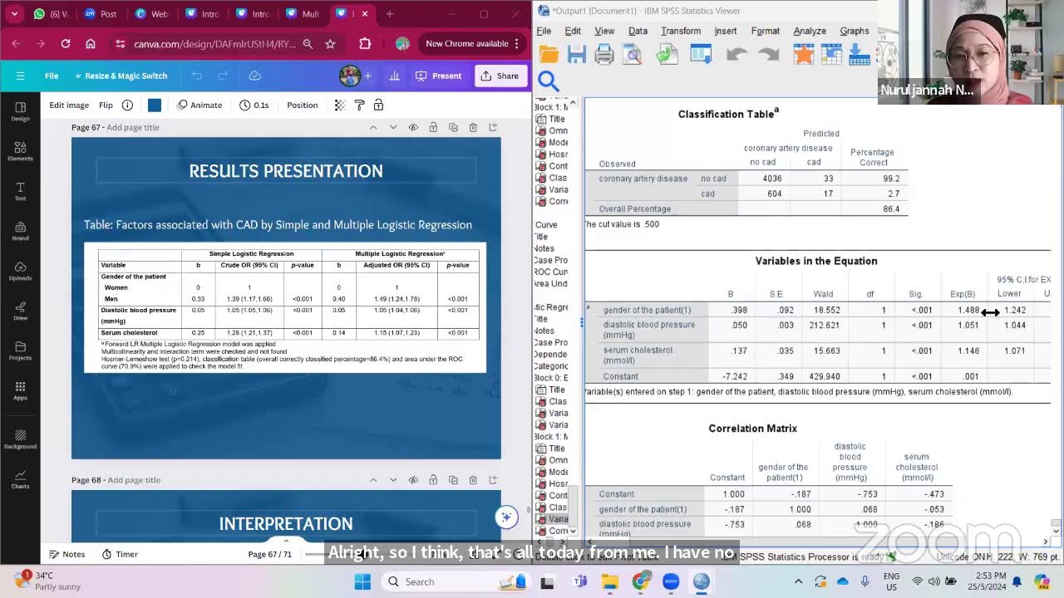Open Windows hidden tray icons chevron
The image size is (1064, 598).
coord(799,581)
